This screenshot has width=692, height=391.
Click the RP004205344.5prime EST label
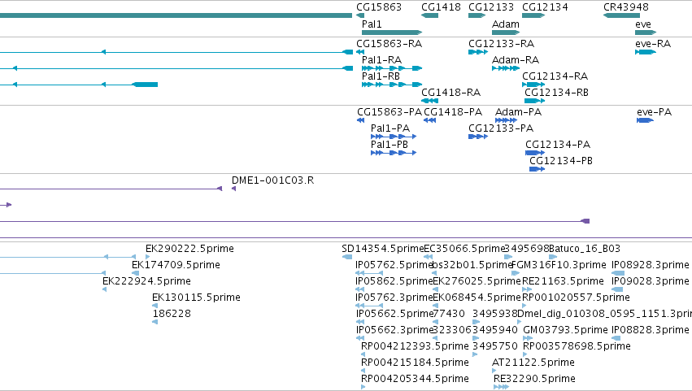pyautogui.click(x=415, y=379)
